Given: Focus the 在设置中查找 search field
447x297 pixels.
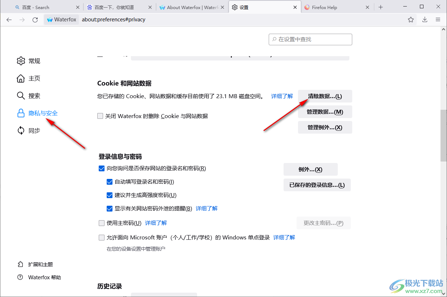Looking at the screenshot, I should [x=310, y=39].
